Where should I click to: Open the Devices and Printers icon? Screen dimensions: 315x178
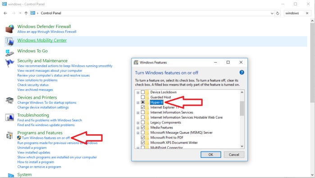point(9,100)
